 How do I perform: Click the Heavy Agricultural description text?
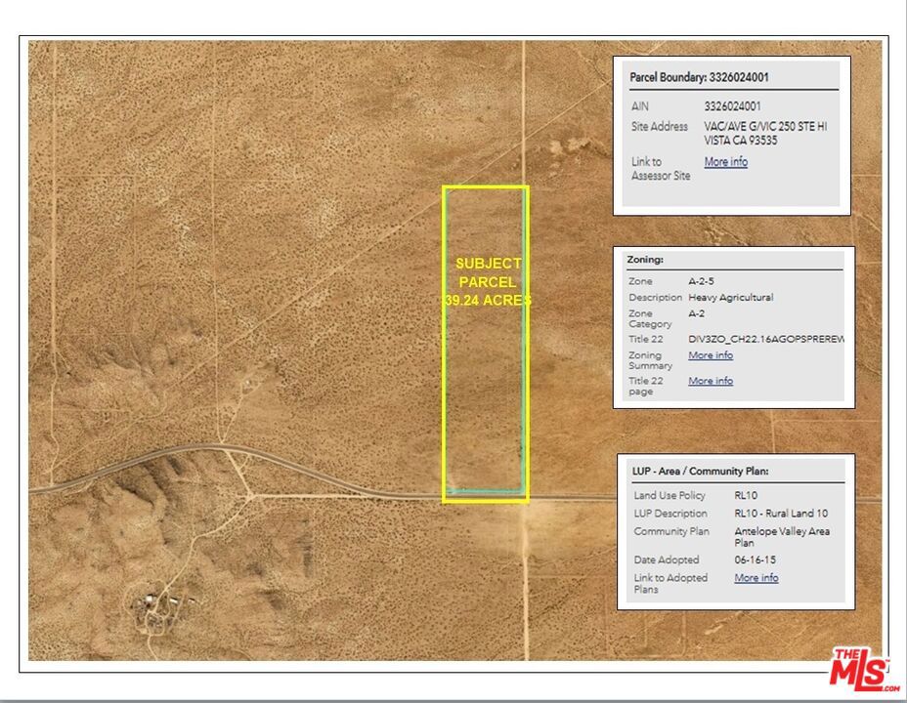pyautogui.click(x=730, y=297)
